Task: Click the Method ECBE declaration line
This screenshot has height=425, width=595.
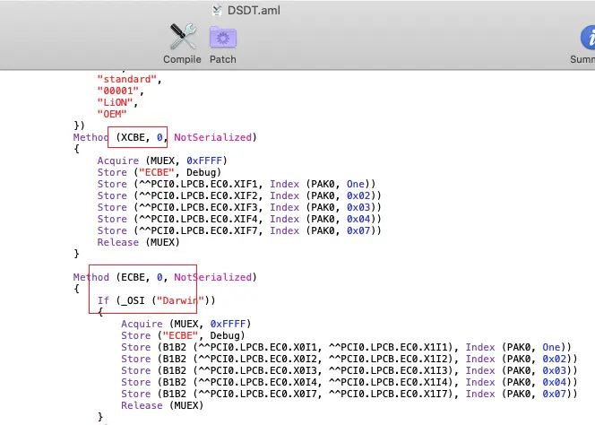Action: [165, 277]
